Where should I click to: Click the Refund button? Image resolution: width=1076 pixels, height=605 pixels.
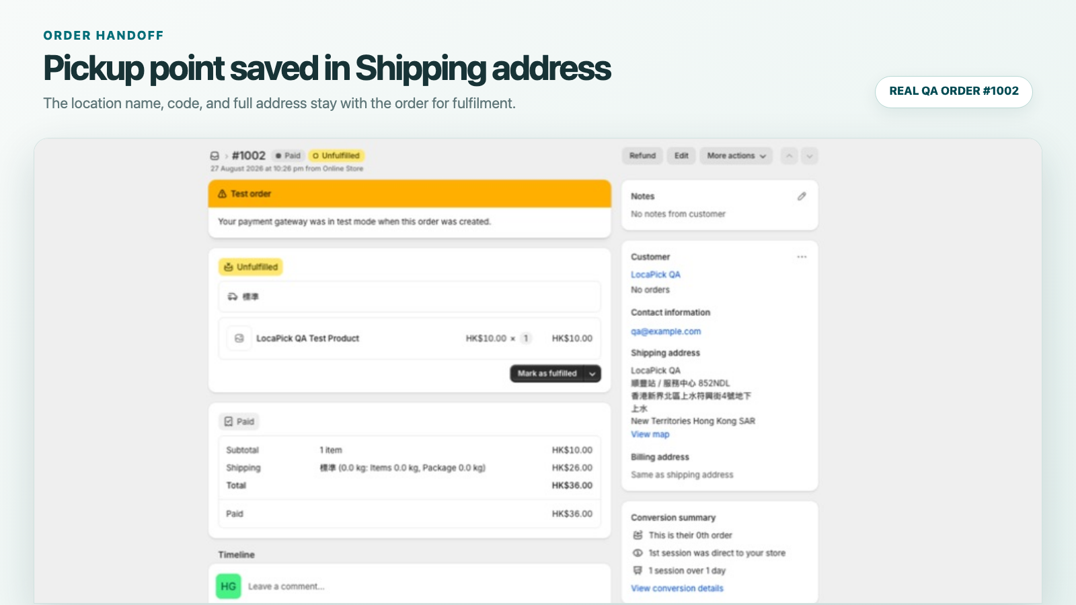pyautogui.click(x=643, y=156)
